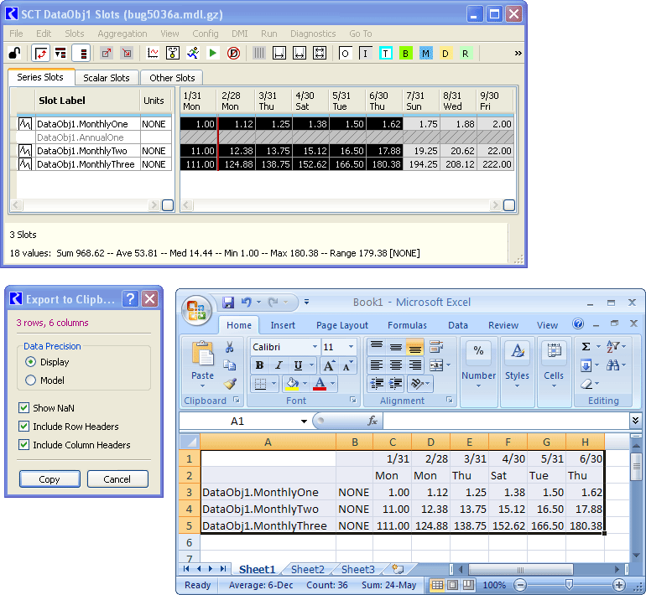
Task: Click column header E in Excel
Action: coord(469,442)
